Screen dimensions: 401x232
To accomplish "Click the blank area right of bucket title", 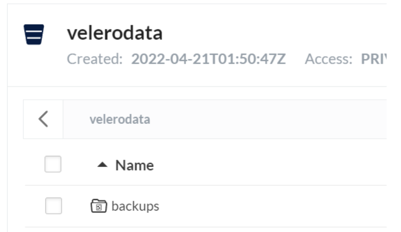I will point(278,33).
